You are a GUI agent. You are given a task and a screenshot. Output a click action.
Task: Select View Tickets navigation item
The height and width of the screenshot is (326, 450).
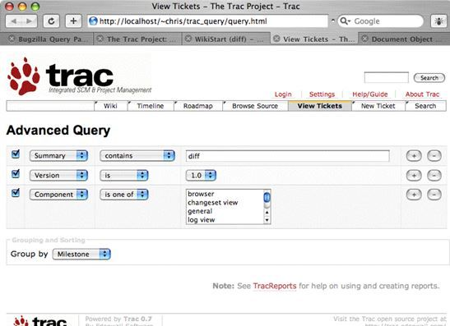point(320,106)
